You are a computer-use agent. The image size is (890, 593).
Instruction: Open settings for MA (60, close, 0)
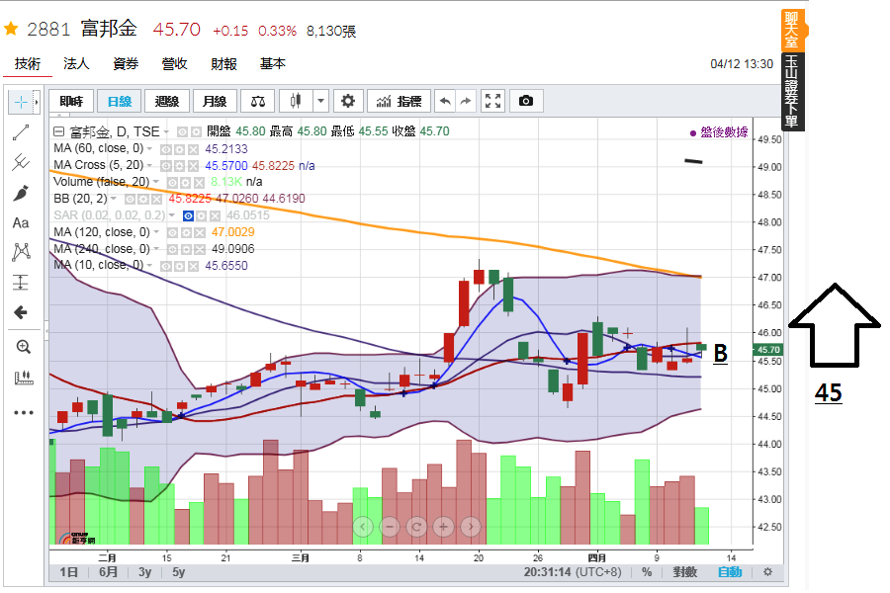point(179,150)
